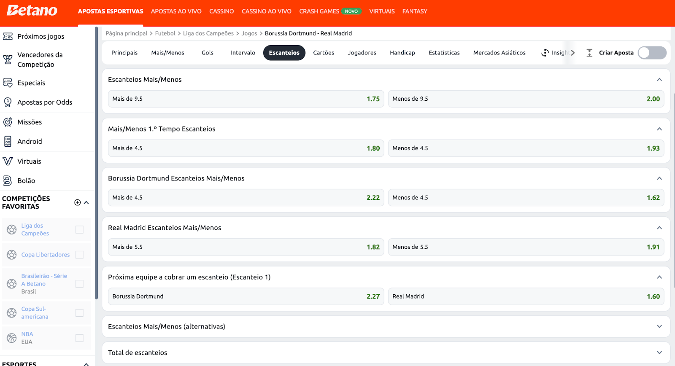675x366 pixels.
Task: Click the Insights refresh icon
Action: [545, 53]
